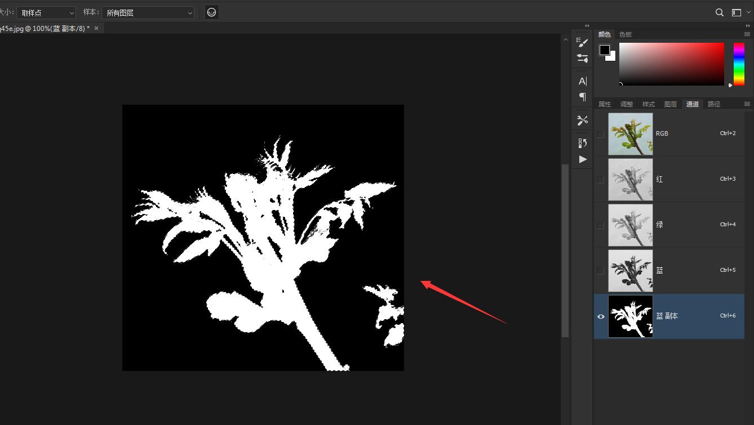Click the Ctrl+3 shortcut text
The width and height of the screenshot is (754, 425).
click(x=728, y=179)
